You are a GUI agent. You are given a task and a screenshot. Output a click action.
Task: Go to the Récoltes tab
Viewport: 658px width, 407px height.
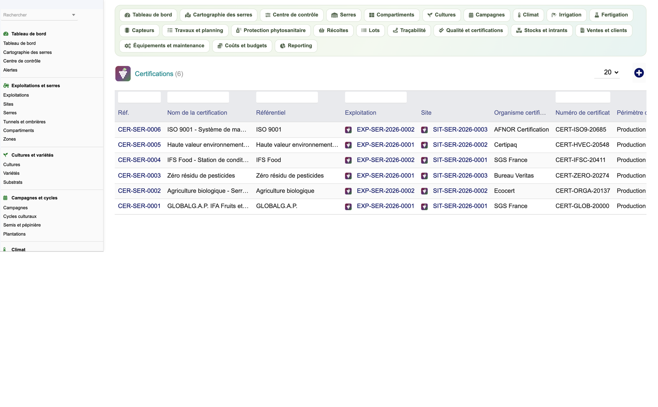333,30
